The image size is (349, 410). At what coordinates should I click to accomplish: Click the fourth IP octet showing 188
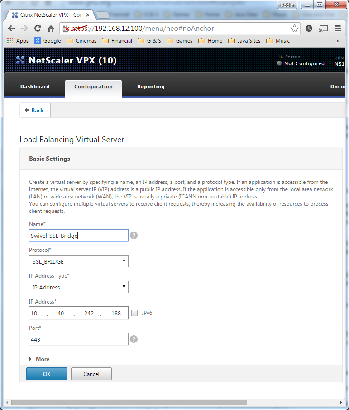pyautogui.click(x=116, y=313)
